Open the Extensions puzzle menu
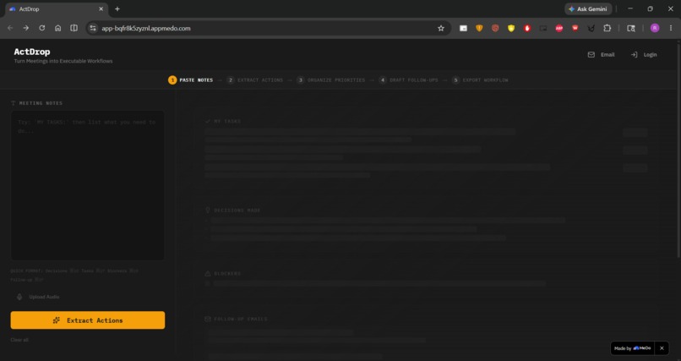Image resolution: width=681 pixels, height=361 pixels. 607,28
